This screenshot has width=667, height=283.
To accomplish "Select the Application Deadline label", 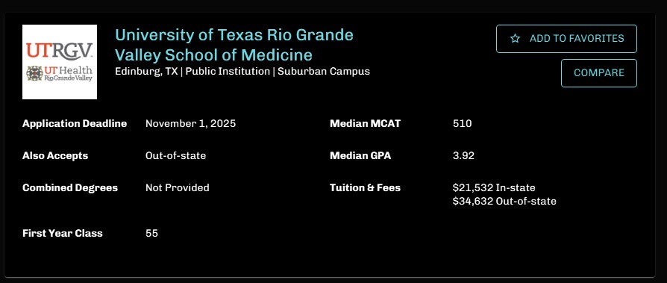I will tap(75, 124).
